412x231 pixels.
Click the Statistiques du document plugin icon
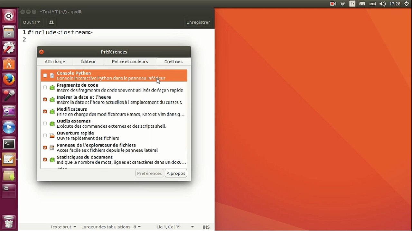pos(52,159)
